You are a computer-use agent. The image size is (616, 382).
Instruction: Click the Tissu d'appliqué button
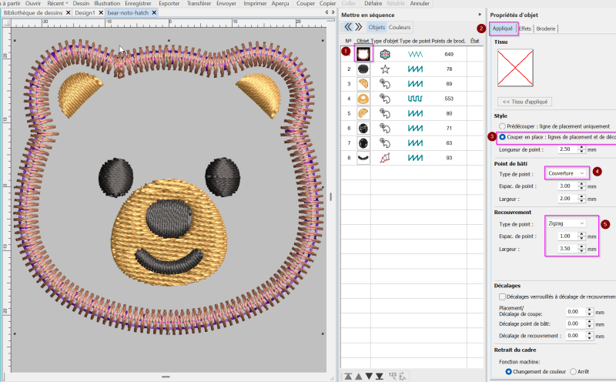pyautogui.click(x=525, y=102)
